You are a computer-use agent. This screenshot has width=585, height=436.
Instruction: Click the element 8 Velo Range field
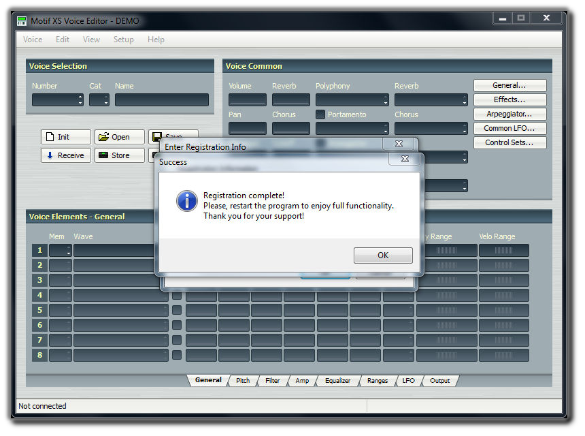[503, 355]
